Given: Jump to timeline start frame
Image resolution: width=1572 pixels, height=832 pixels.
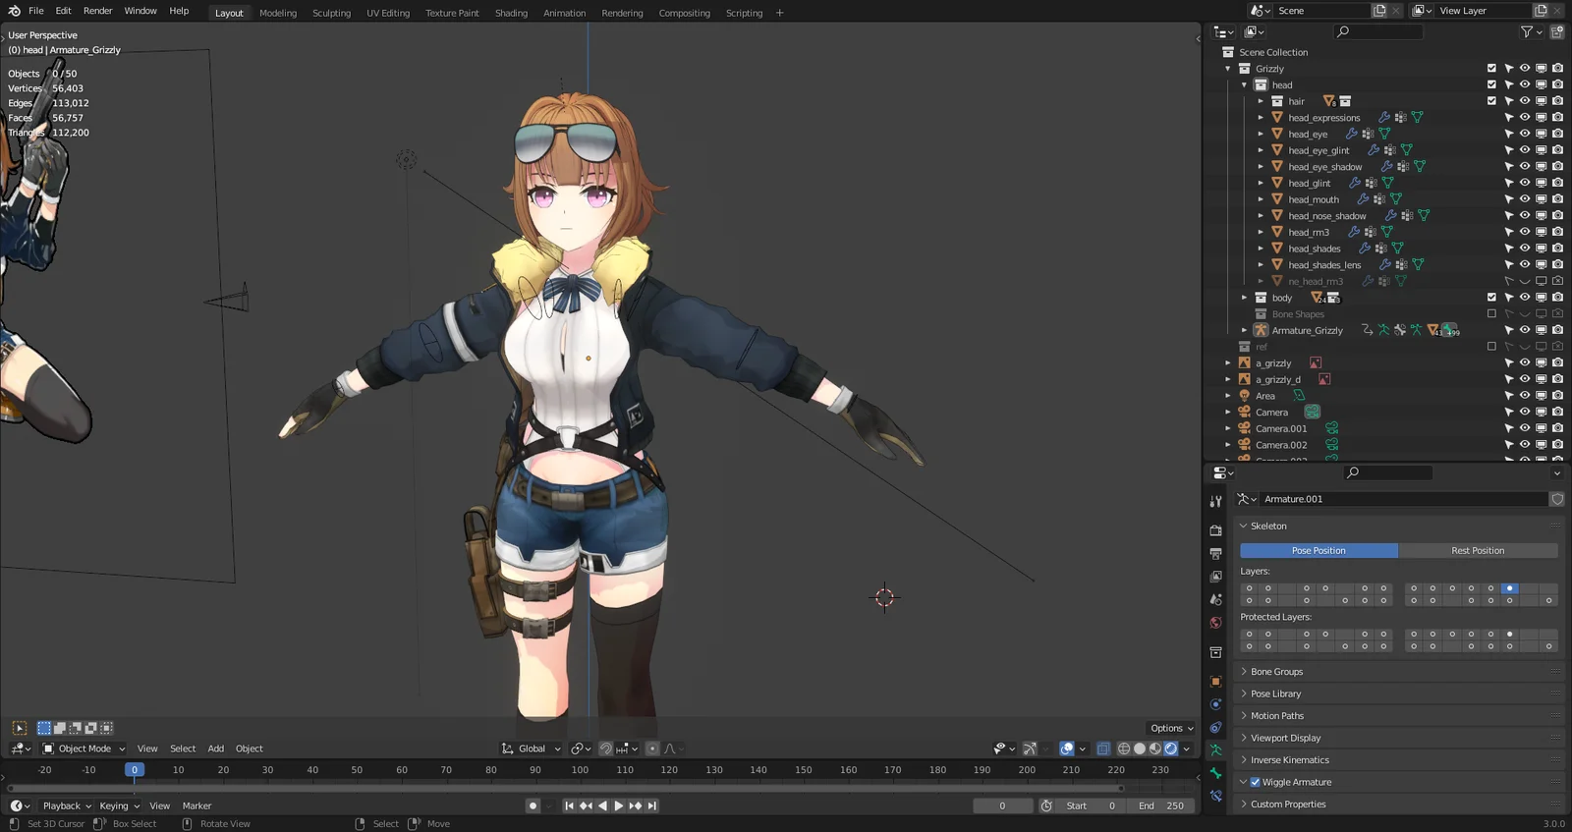Looking at the screenshot, I should coord(569,805).
